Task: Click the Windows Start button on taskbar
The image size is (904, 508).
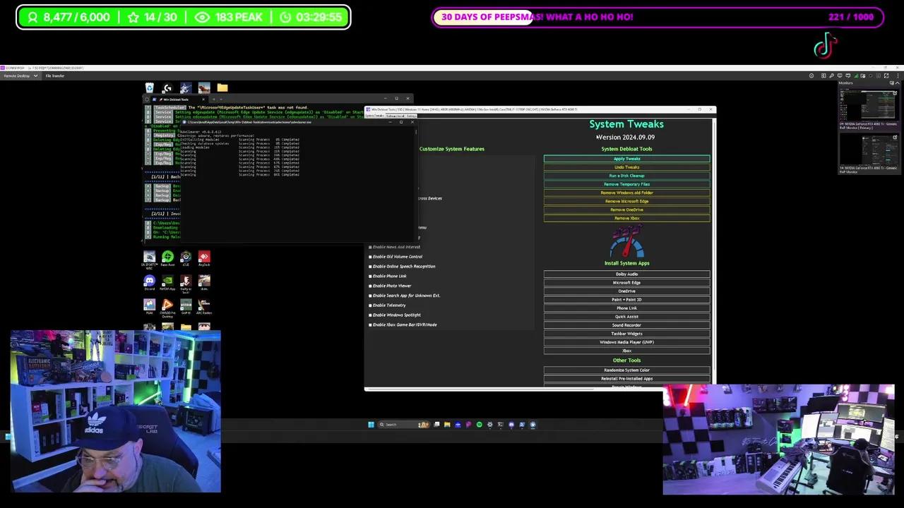Action: pos(371,425)
